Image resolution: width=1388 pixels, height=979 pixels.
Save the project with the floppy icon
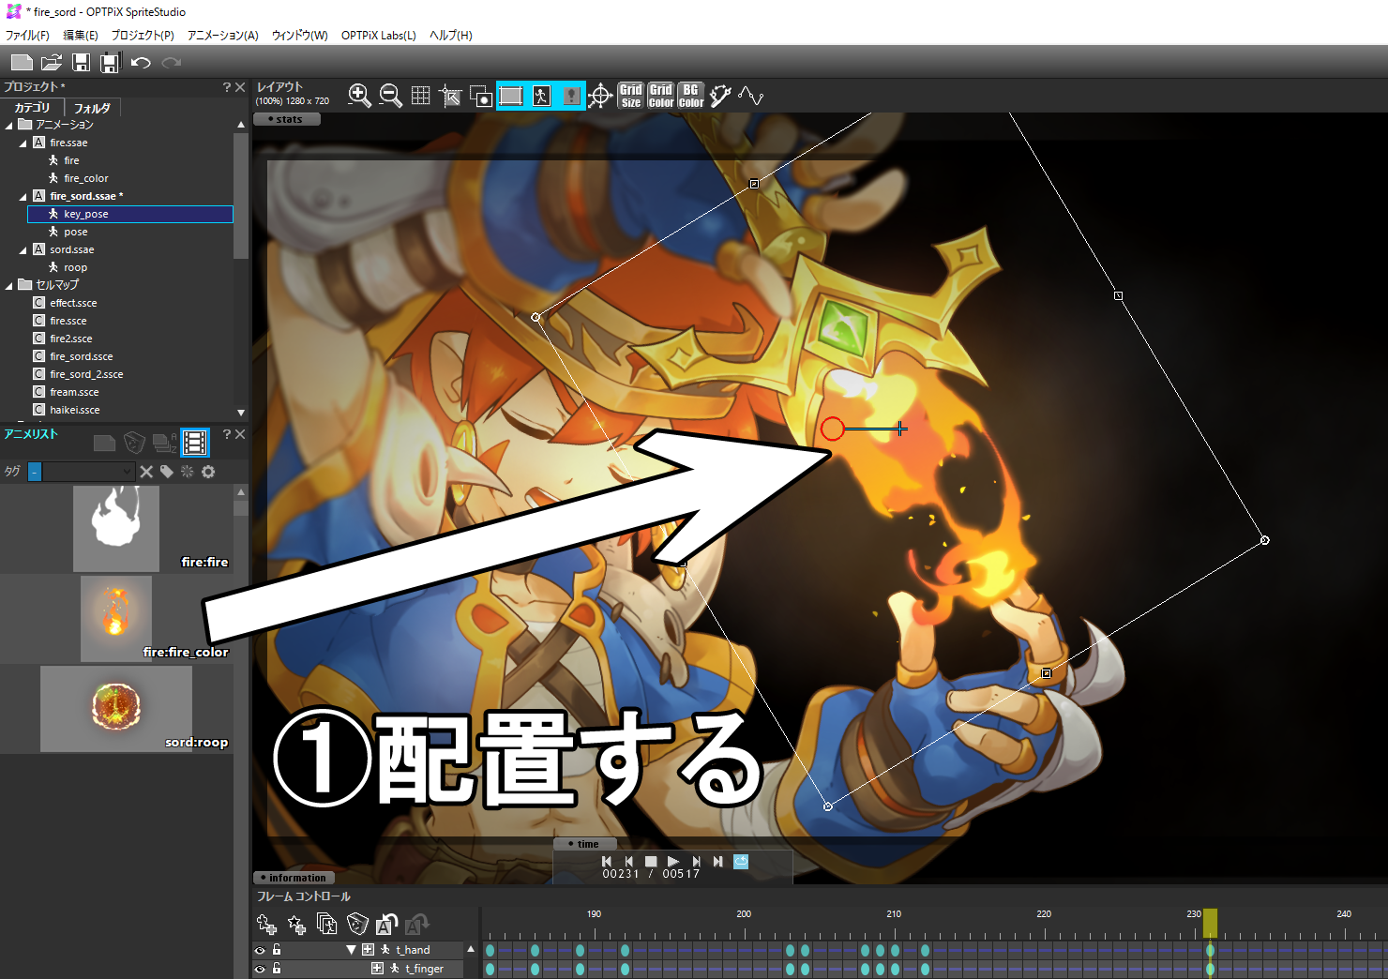(82, 63)
